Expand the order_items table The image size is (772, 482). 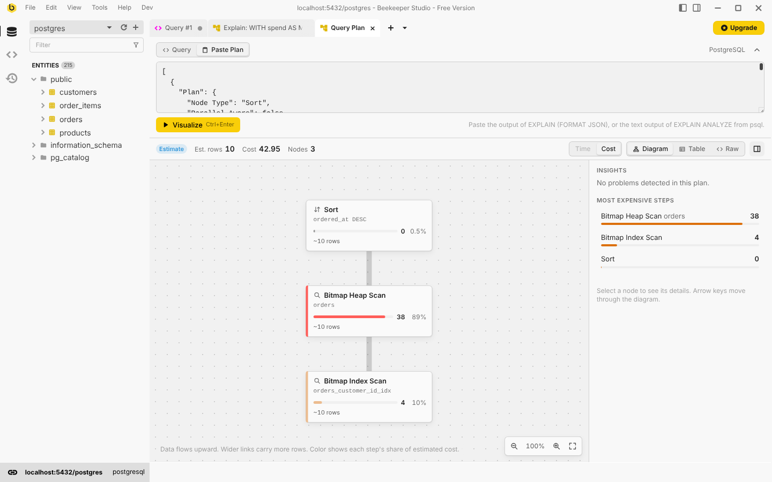[x=43, y=106]
